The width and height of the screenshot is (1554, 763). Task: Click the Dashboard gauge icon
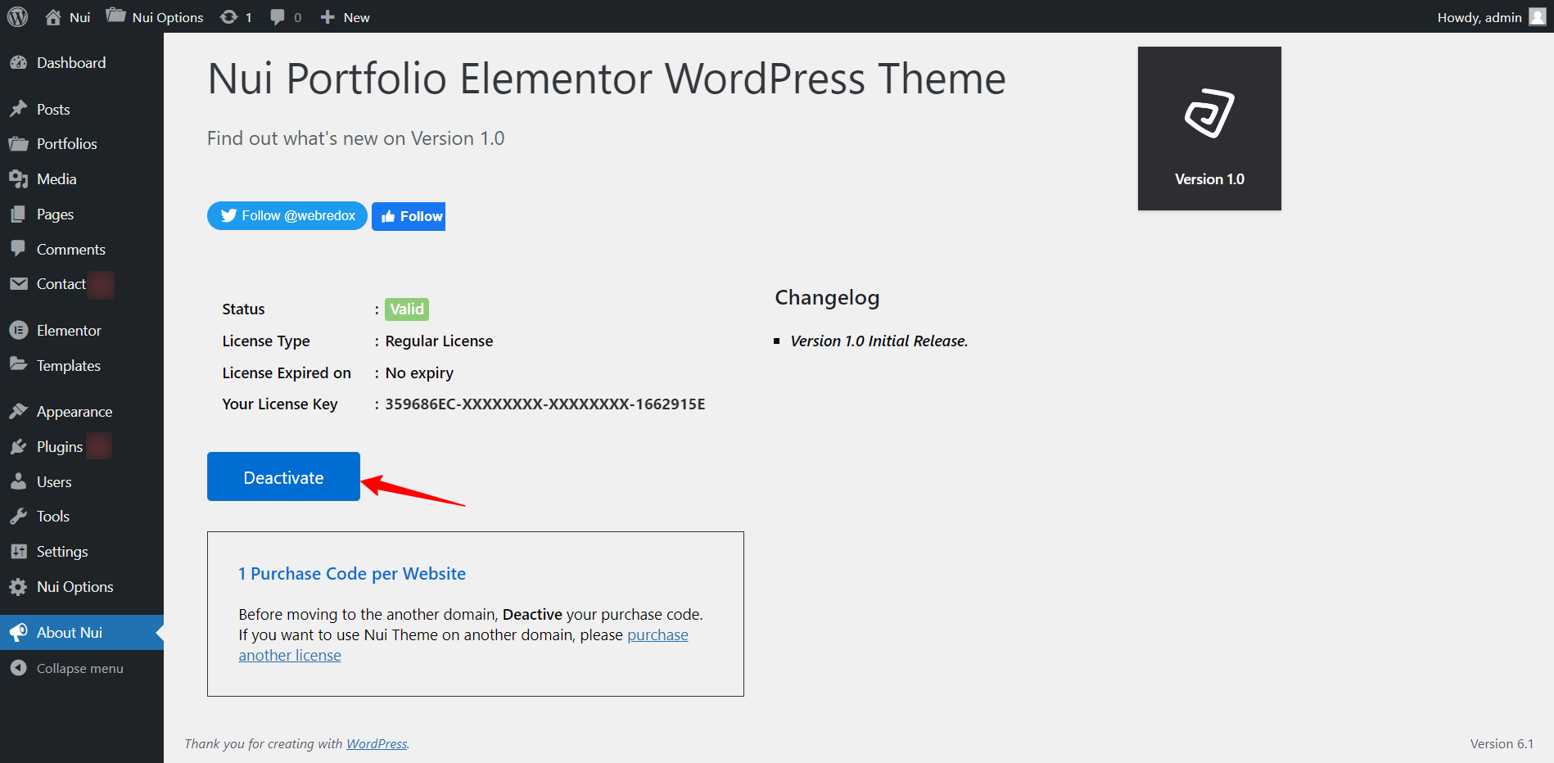[x=18, y=63]
